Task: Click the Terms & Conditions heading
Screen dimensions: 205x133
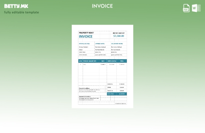Action: tap(84, 88)
